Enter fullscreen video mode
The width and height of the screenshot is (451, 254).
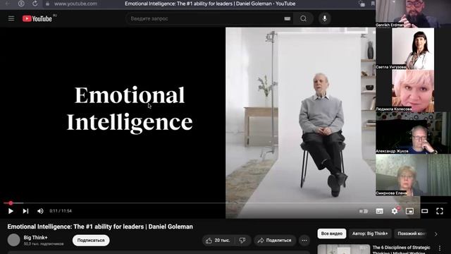[x=440, y=211]
